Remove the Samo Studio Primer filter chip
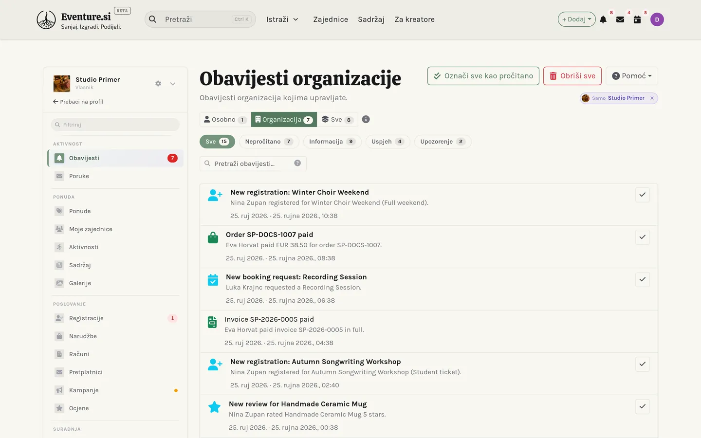The image size is (701, 438). point(652,98)
